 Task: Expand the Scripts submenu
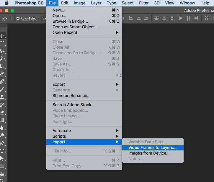click(x=84, y=136)
